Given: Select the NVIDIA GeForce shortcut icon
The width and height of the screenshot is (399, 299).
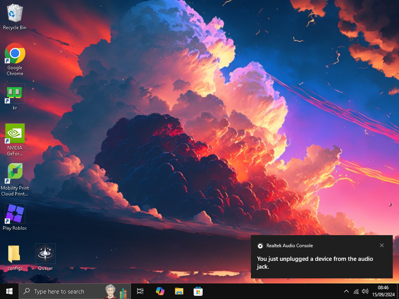Looking at the screenshot, I should [15, 140].
